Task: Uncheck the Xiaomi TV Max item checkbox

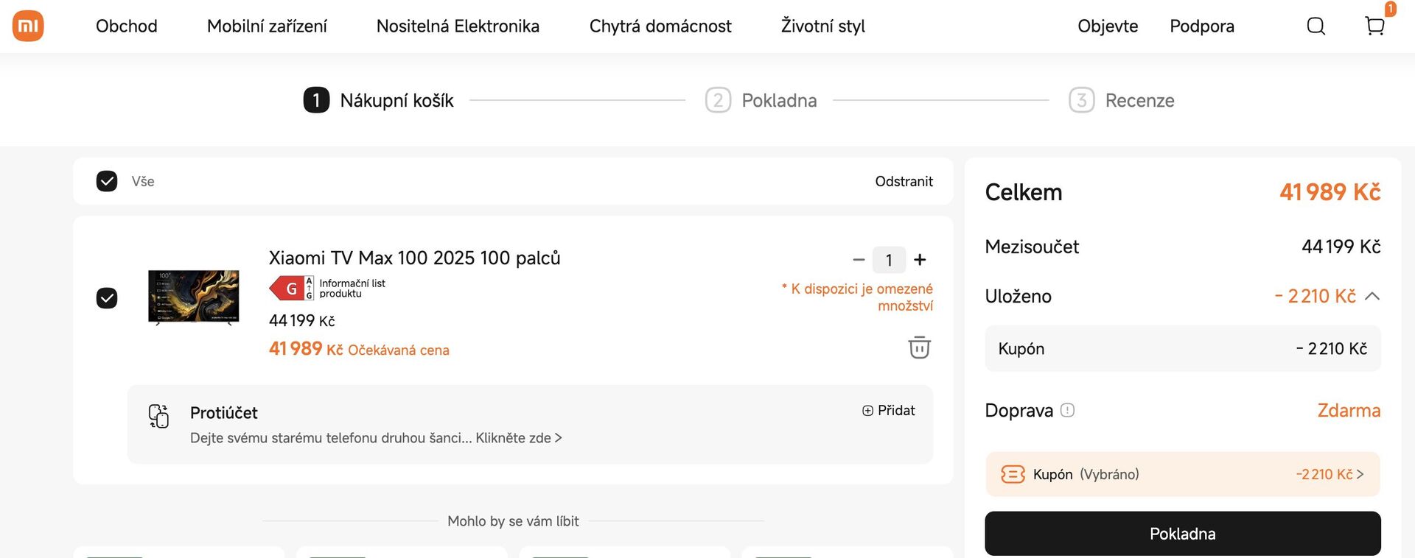Action: click(x=107, y=298)
